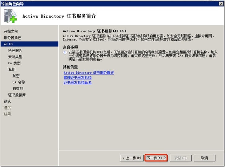This screenshot has width=225, height=167.
Task: Click the Active Directory 证书服务简介 heading
Action: [59, 16]
